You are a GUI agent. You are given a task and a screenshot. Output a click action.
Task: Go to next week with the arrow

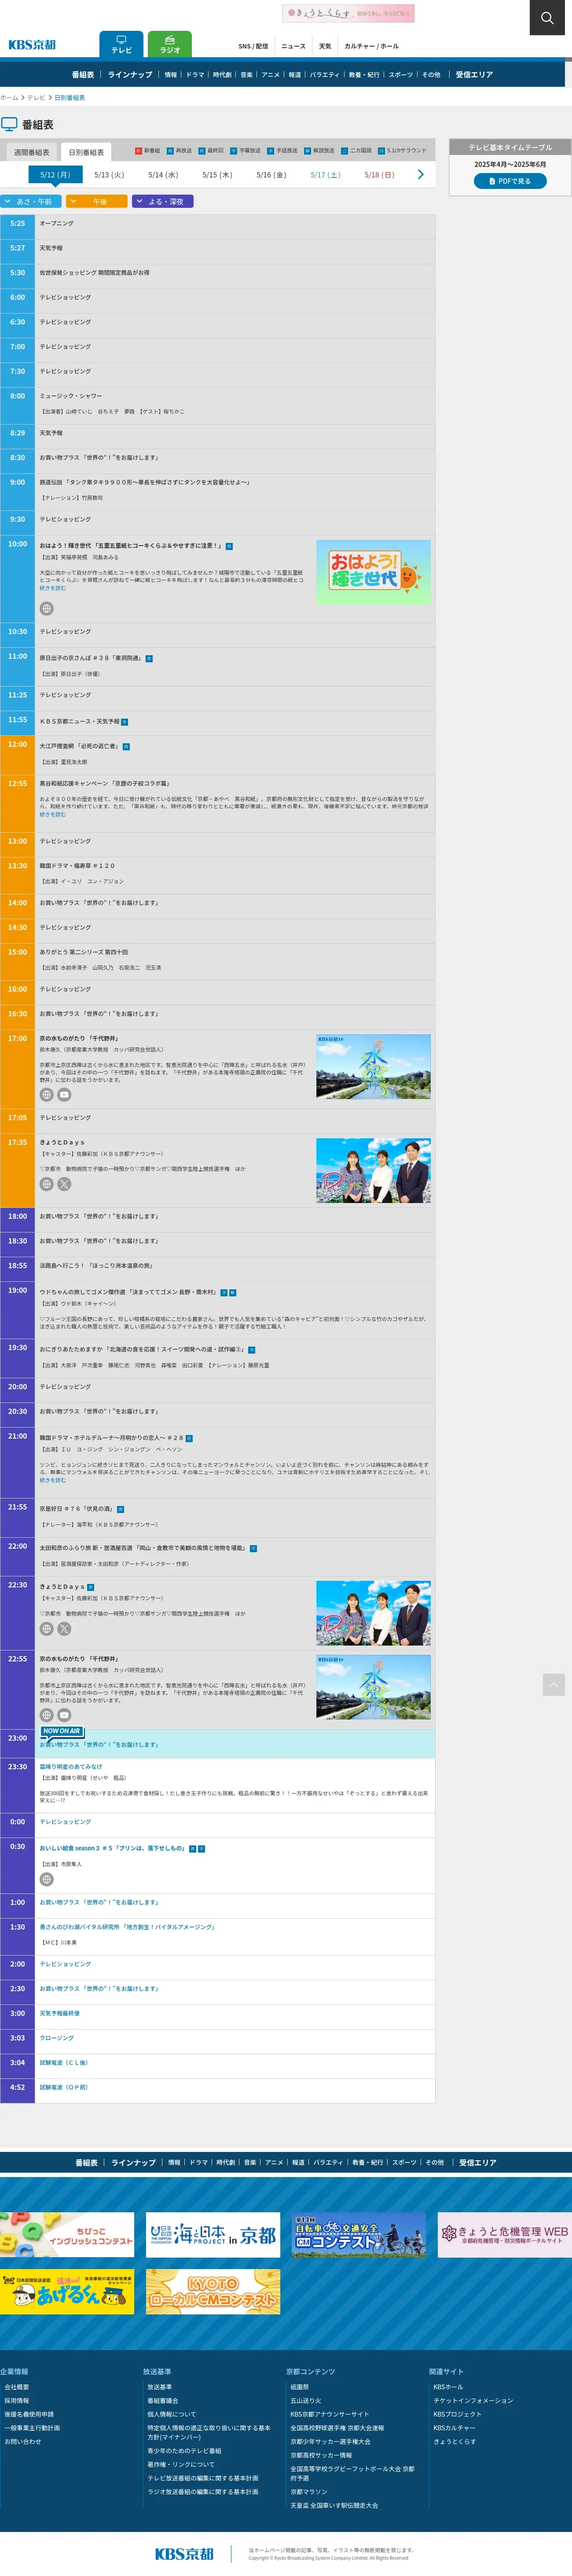(420, 174)
